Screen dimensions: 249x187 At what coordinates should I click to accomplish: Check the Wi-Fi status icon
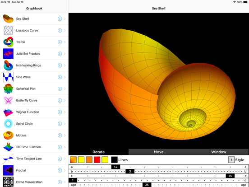click(x=235, y=2)
